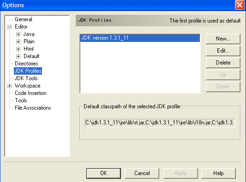Open the Directories options page

(x=26, y=64)
